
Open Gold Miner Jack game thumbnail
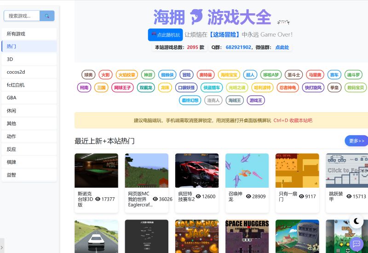[x=197, y=236]
